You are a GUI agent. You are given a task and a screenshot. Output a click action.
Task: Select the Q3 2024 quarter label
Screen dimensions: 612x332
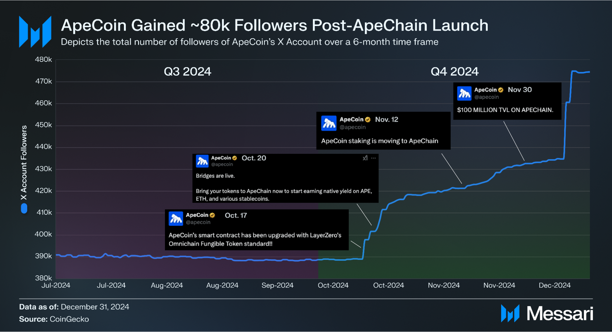[187, 72]
